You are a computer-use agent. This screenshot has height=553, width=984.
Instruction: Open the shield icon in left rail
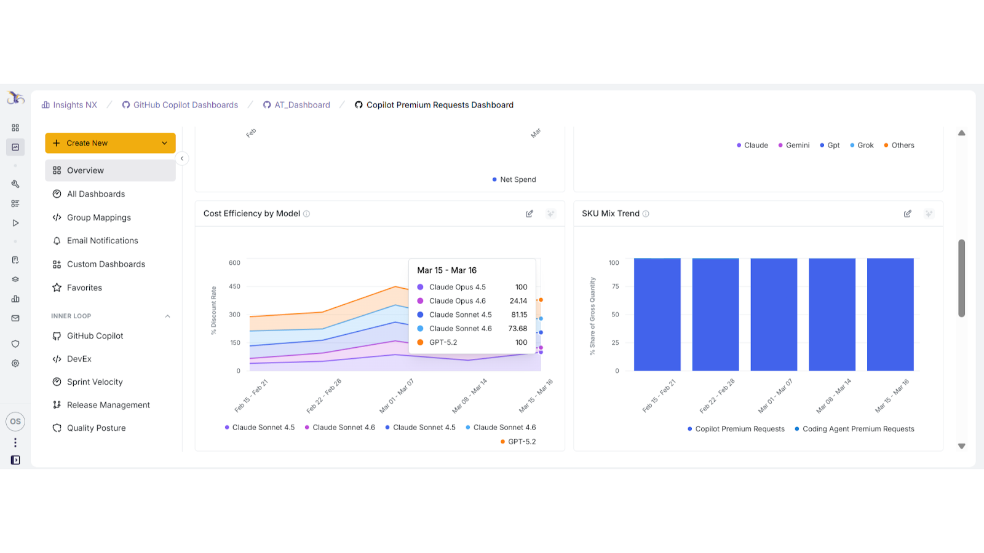15,343
